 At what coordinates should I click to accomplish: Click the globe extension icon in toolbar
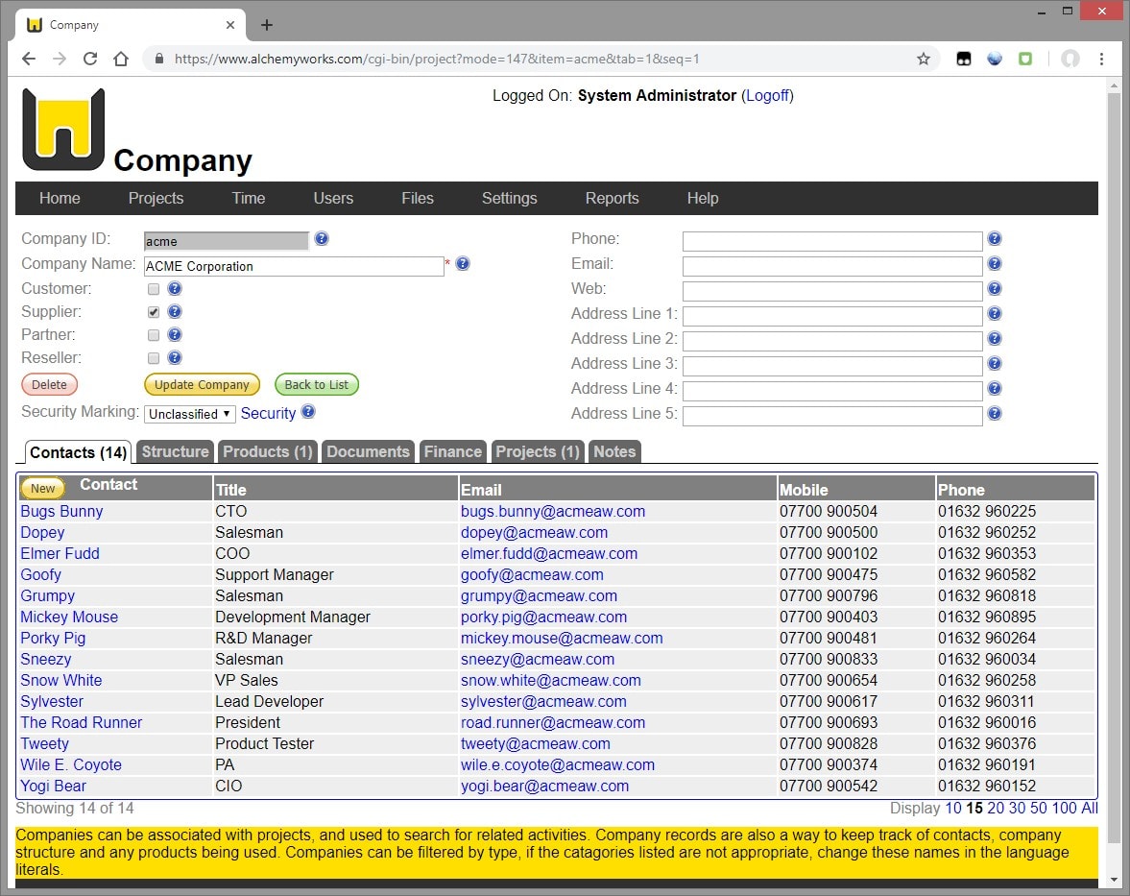pos(995,60)
